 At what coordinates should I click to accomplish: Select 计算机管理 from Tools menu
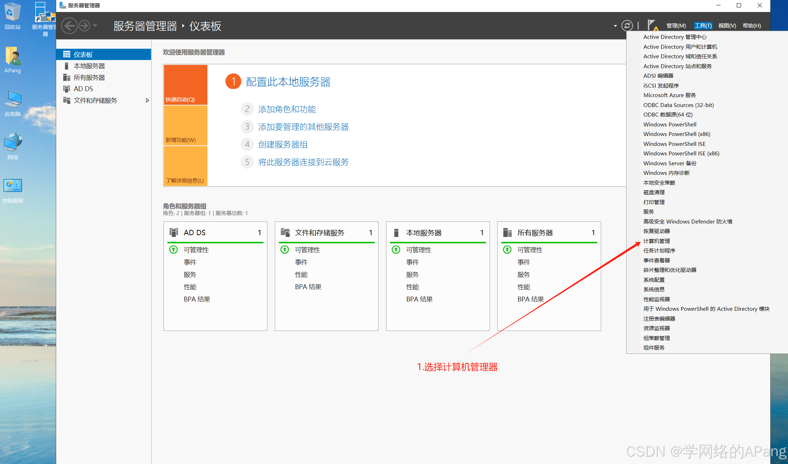656,241
